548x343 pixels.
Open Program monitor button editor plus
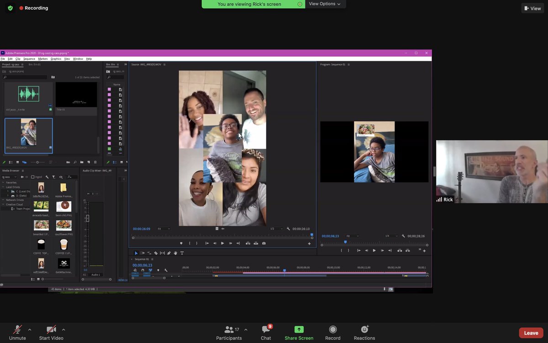coord(424,251)
